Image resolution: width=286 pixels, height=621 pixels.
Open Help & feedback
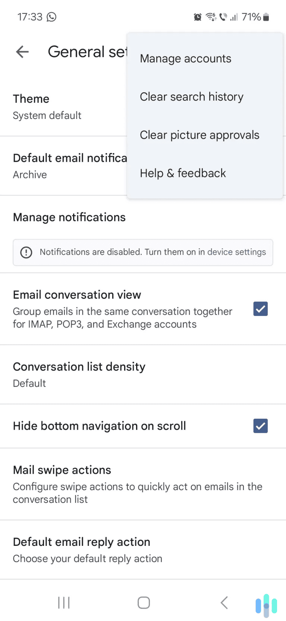[x=183, y=173]
